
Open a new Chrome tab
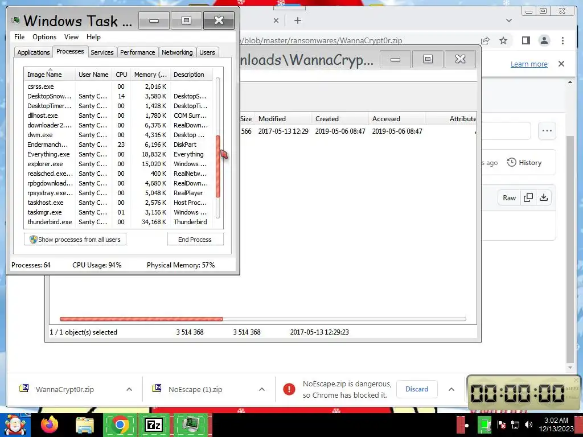coord(297,20)
